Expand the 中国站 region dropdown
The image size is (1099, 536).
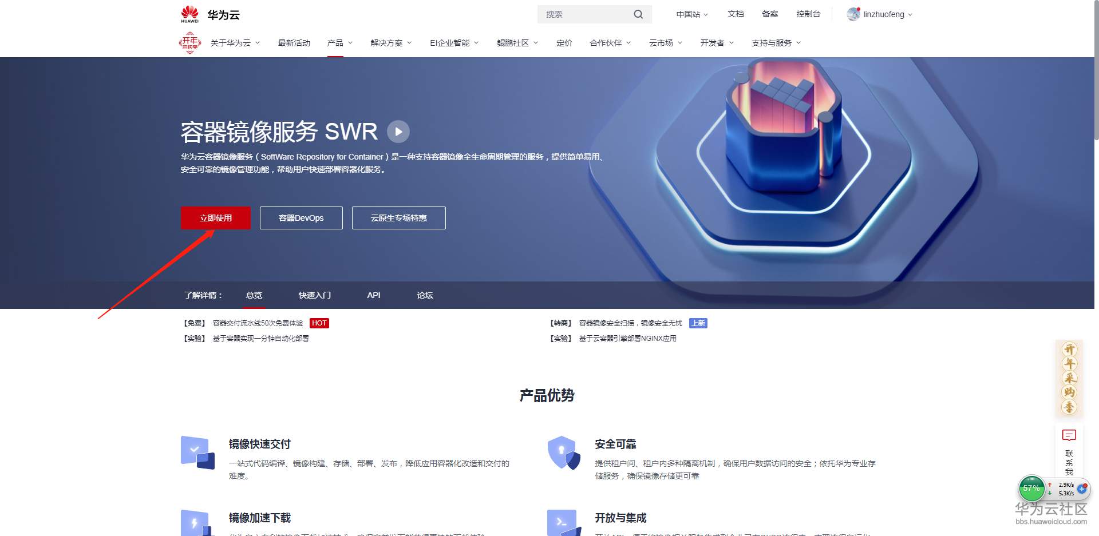point(692,14)
